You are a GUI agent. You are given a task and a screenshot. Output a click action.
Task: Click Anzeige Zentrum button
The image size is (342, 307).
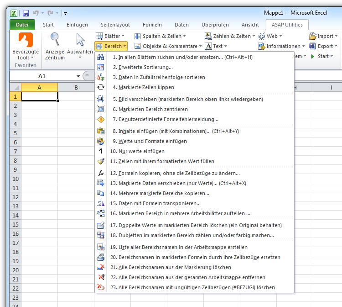pos(55,46)
